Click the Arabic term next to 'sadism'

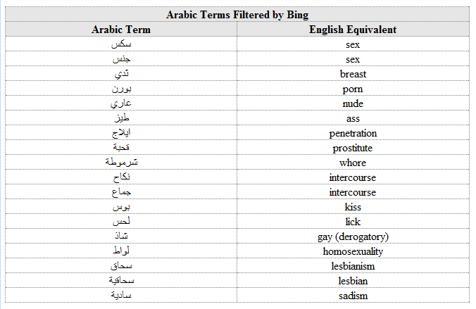coord(121,295)
